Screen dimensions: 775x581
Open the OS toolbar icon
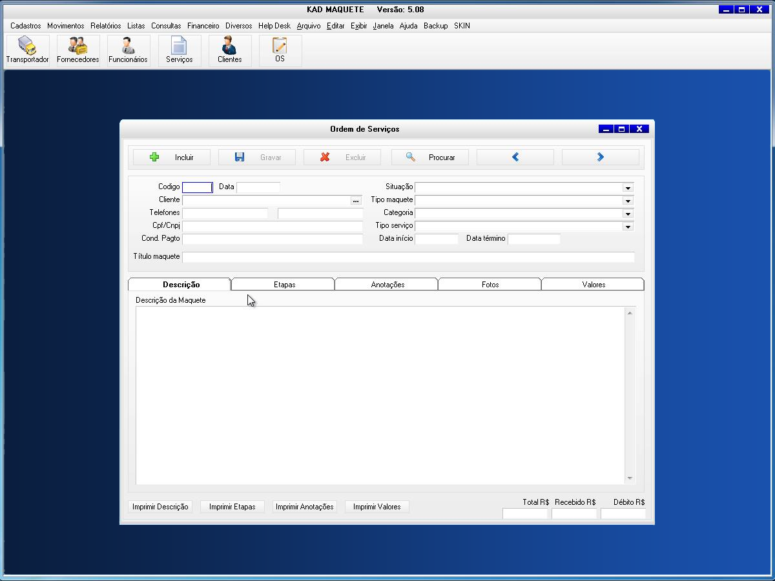(x=280, y=50)
